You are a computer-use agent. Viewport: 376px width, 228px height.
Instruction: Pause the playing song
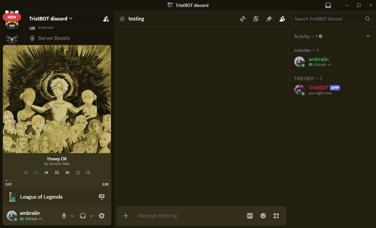(x=57, y=173)
